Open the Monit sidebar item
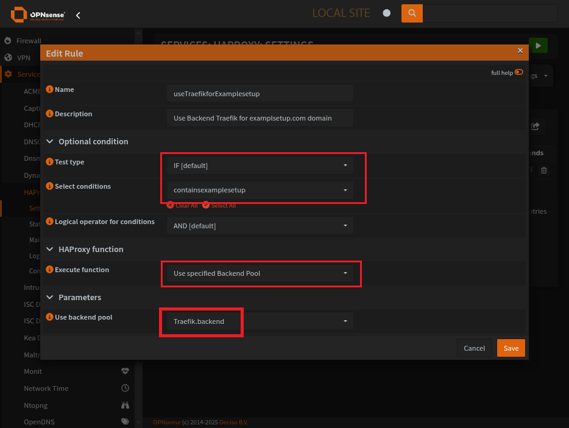569x428 pixels. (33, 371)
